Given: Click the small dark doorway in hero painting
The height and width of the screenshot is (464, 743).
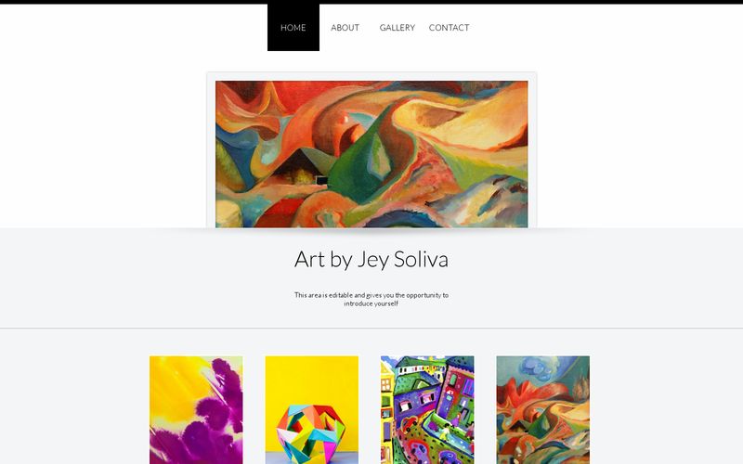Looking at the screenshot, I should coord(321,180).
